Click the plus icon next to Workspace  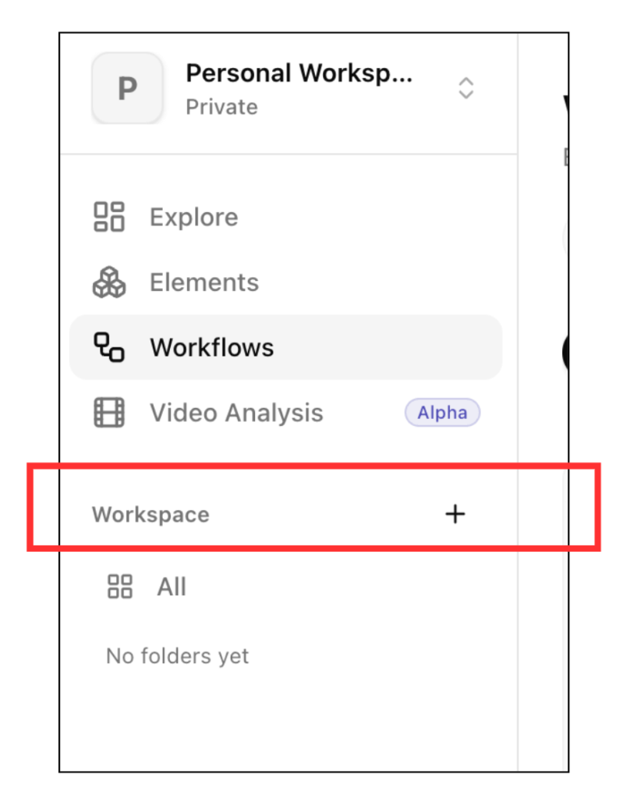click(455, 513)
